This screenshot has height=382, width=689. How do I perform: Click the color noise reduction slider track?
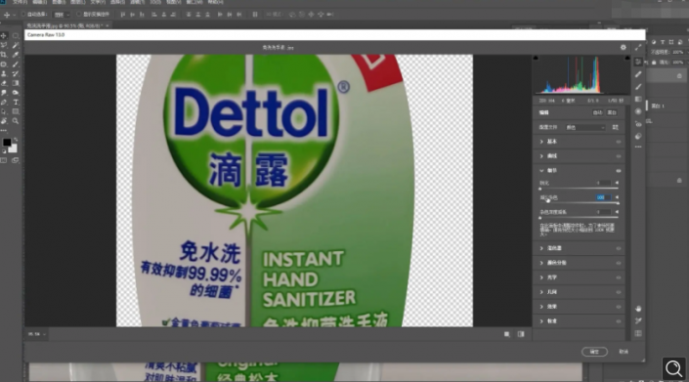[580, 218]
